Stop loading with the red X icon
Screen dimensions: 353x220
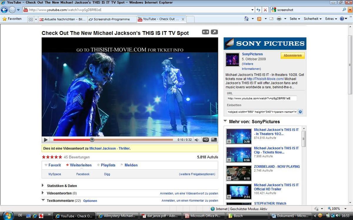tap(265, 10)
